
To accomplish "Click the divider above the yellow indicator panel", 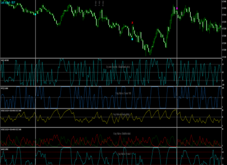I will 111,108.
